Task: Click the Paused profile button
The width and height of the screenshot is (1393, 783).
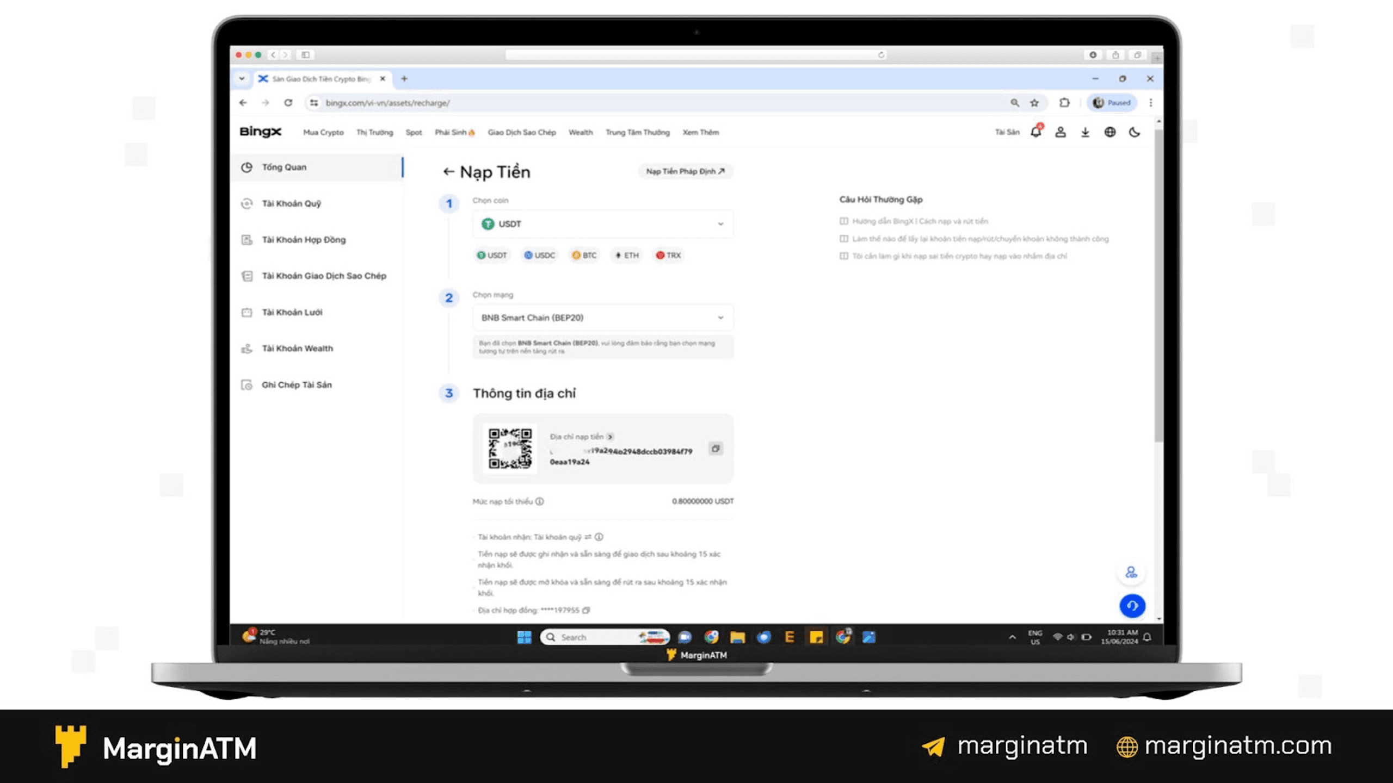Action: 1112,102
